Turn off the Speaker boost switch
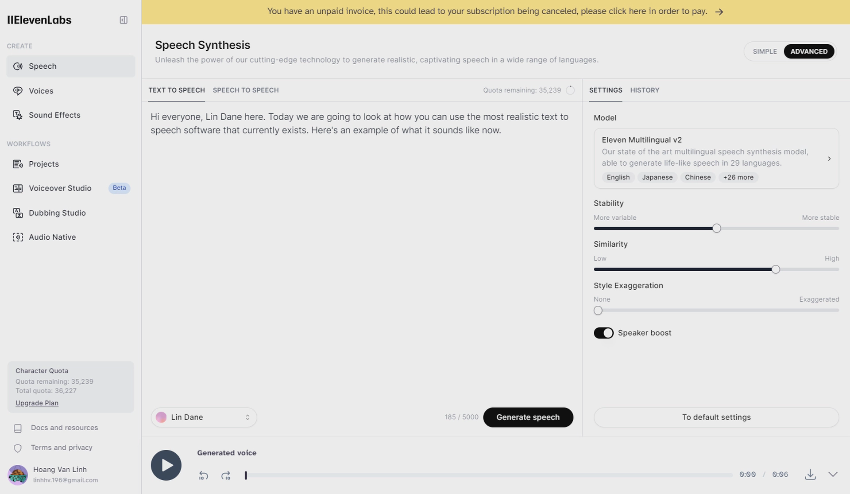 pos(603,333)
